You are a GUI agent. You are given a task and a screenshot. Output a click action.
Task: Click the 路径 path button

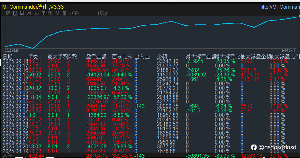click(x=103, y=13)
